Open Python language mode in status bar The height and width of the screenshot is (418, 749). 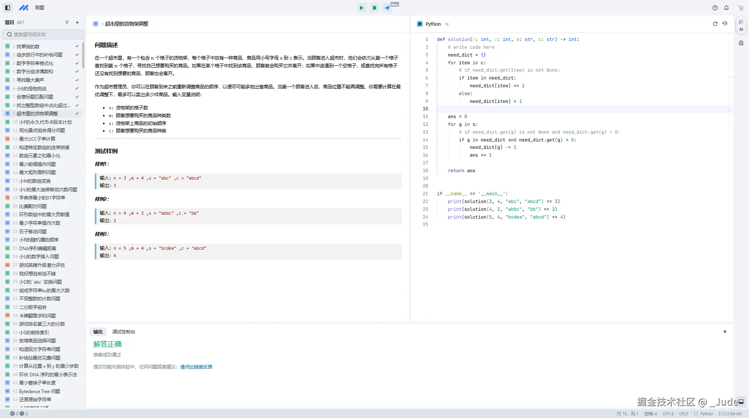tap(704, 414)
